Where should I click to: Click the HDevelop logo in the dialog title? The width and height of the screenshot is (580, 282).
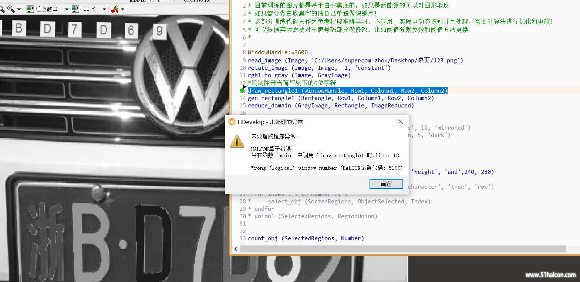pos(232,122)
